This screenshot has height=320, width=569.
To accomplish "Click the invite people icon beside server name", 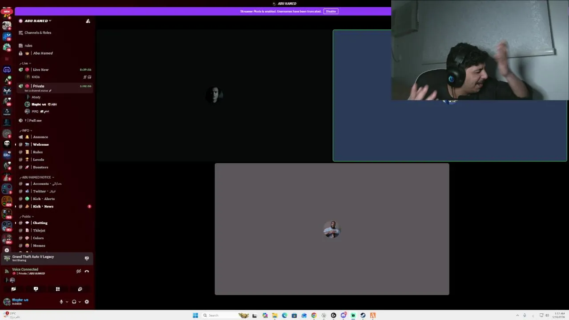I will coord(88,21).
